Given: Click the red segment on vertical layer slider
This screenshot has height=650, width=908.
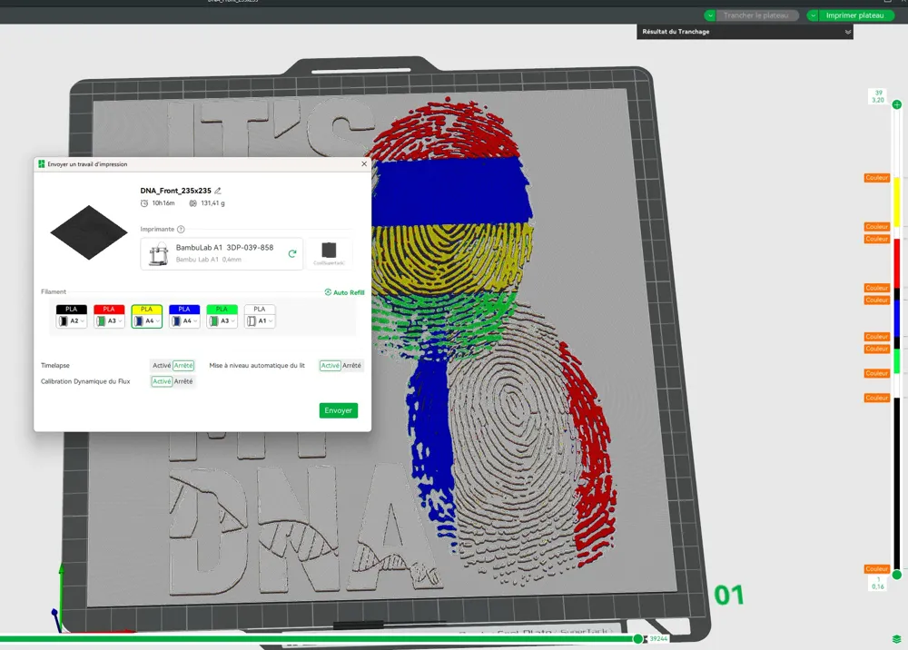Looking at the screenshot, I should click(897, 262).
